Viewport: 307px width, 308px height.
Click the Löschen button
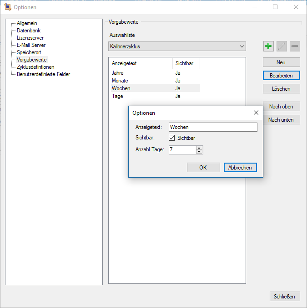click(x=281, y=89)
